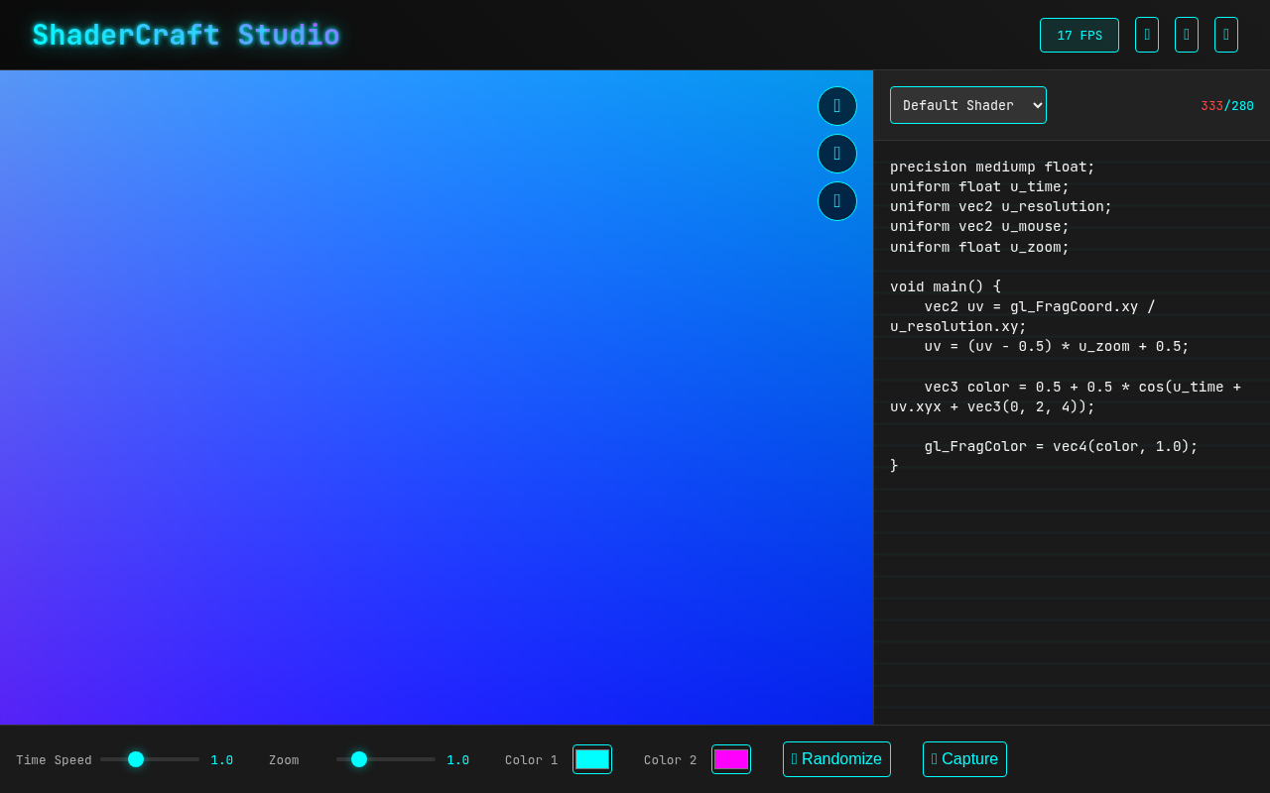Click the bottom circular overlay button on the canvas
This screenshot has height=793, width=1270.
pyautogui.click(x=836, y=201)
